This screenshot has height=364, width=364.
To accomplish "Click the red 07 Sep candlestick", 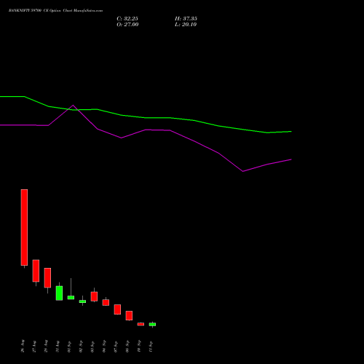I will pos(117,309).
